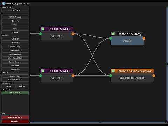Add an Output File node
The width and height of the screenshot is (168, 126).
tap(15, 70)
